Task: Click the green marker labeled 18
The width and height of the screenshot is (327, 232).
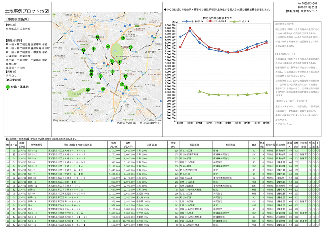Action: tap(103, 89)
